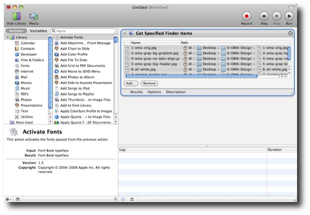Collapse the Get Specified Finder Items action
The image size is (310, 215).
pyautogui.click(x=125, y=33)
